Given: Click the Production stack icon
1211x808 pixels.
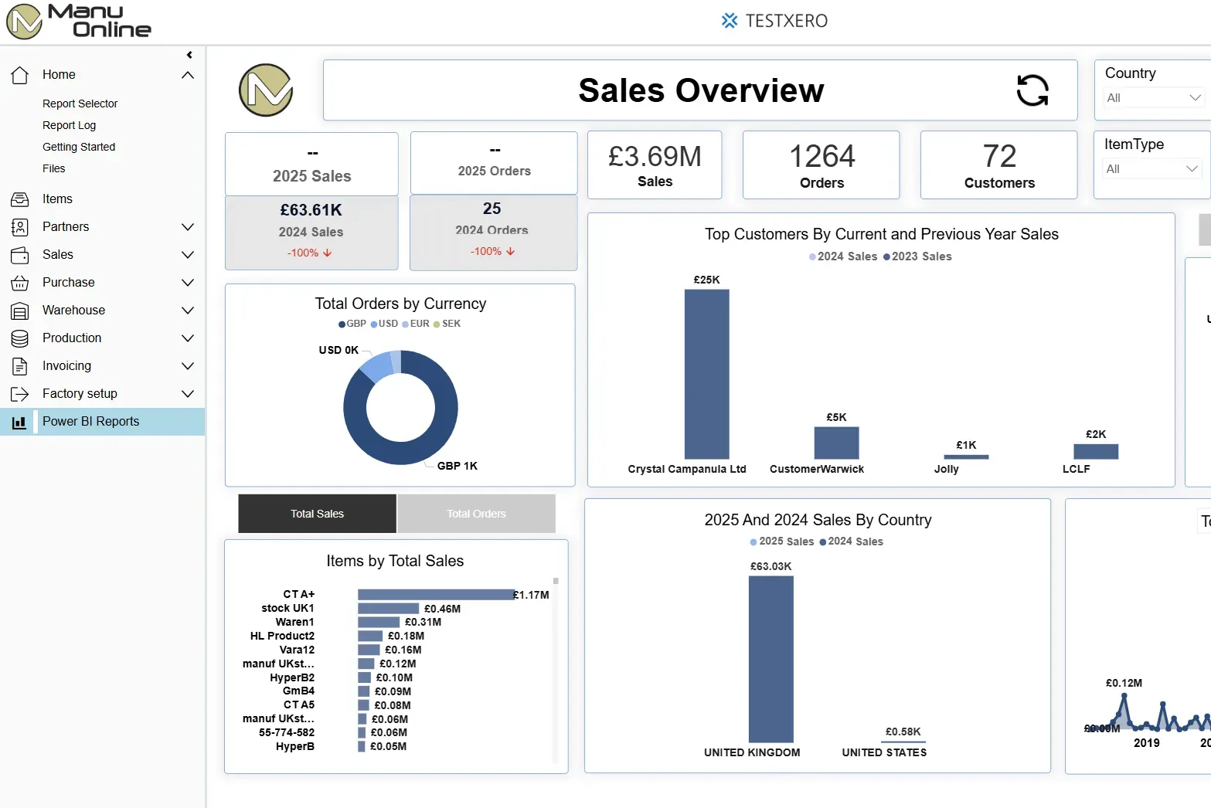Looking at the screenshot, I should [x=19, y=338].
